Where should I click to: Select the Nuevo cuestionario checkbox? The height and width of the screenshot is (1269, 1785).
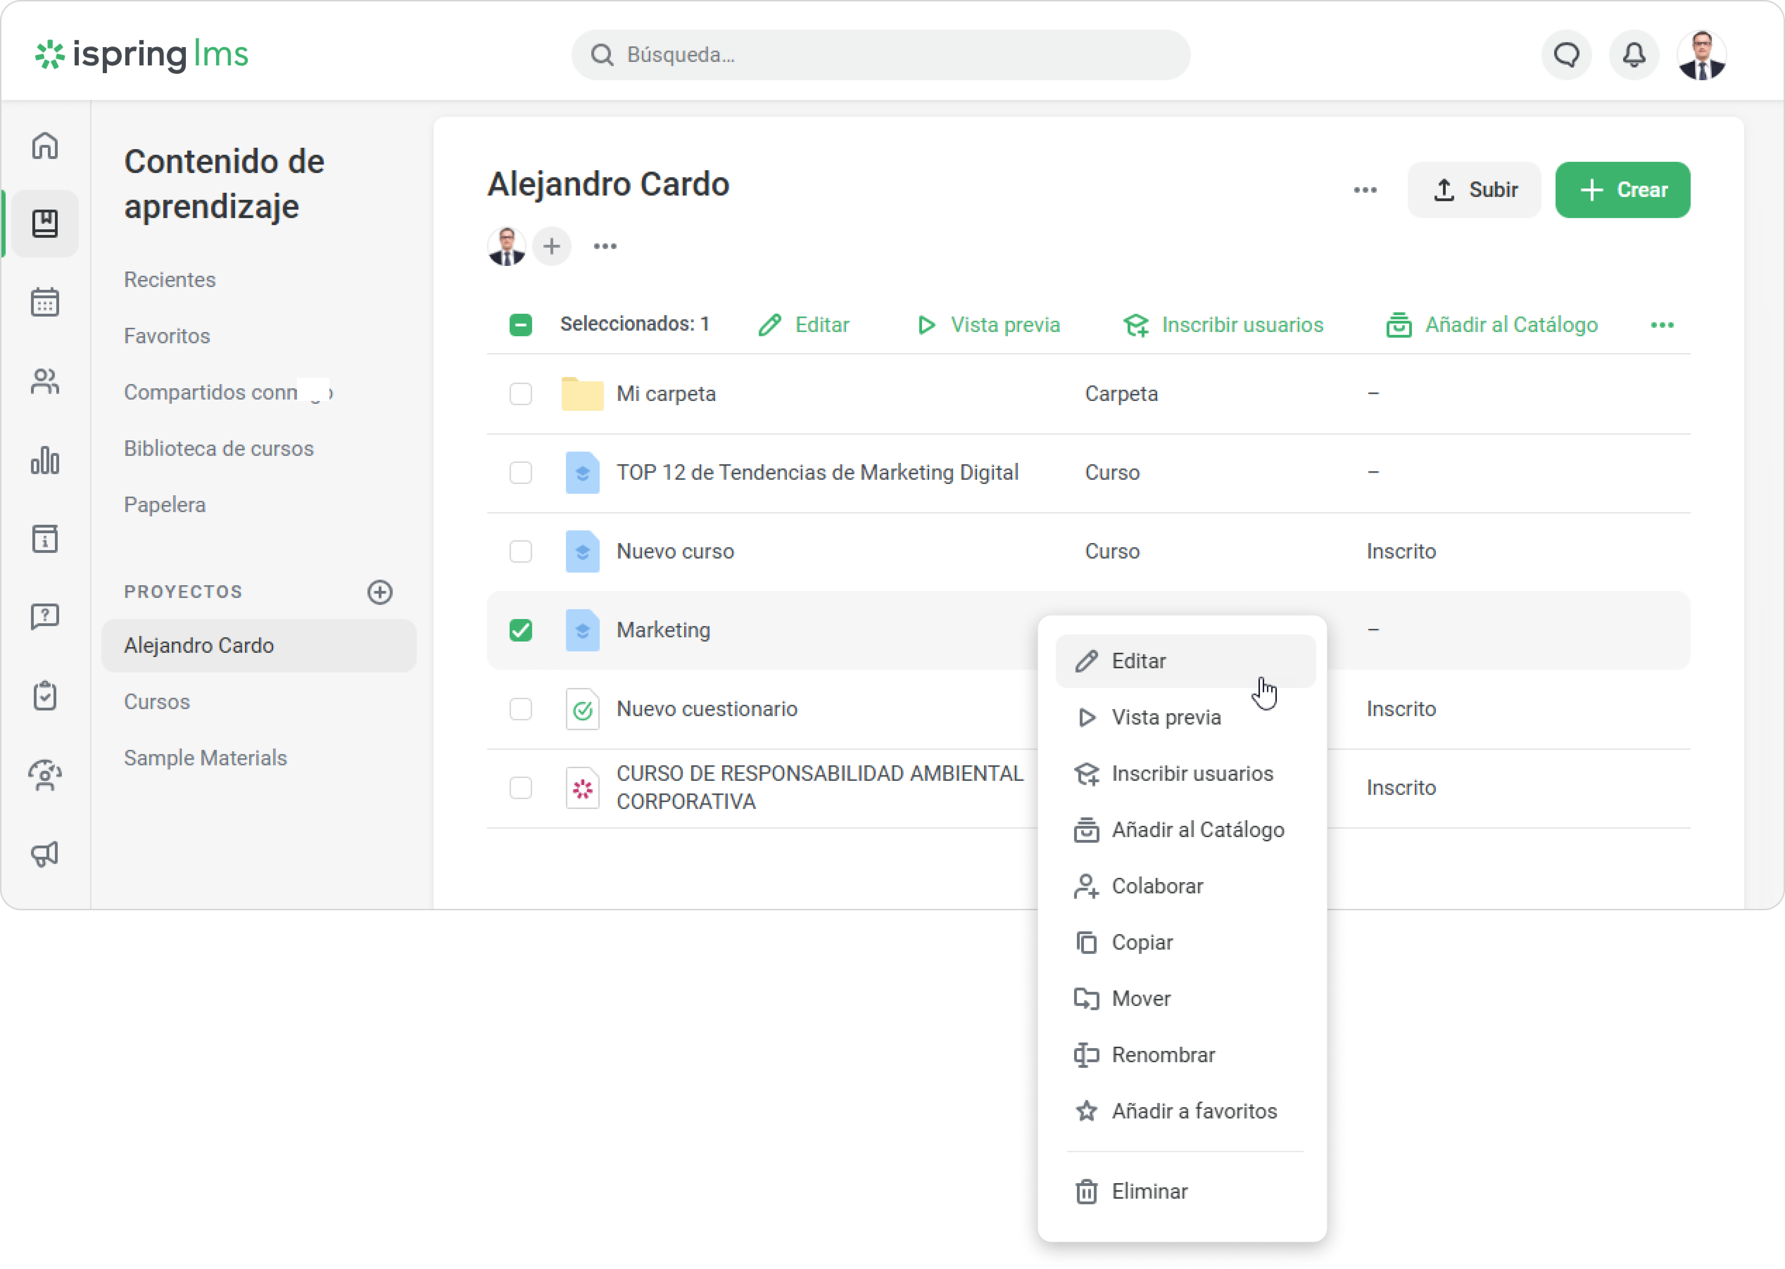pos(521,709)
